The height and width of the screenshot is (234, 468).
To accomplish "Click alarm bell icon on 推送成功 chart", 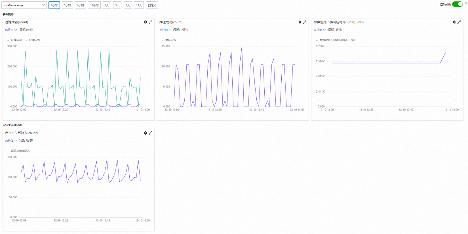I will [x=300, y=22].
